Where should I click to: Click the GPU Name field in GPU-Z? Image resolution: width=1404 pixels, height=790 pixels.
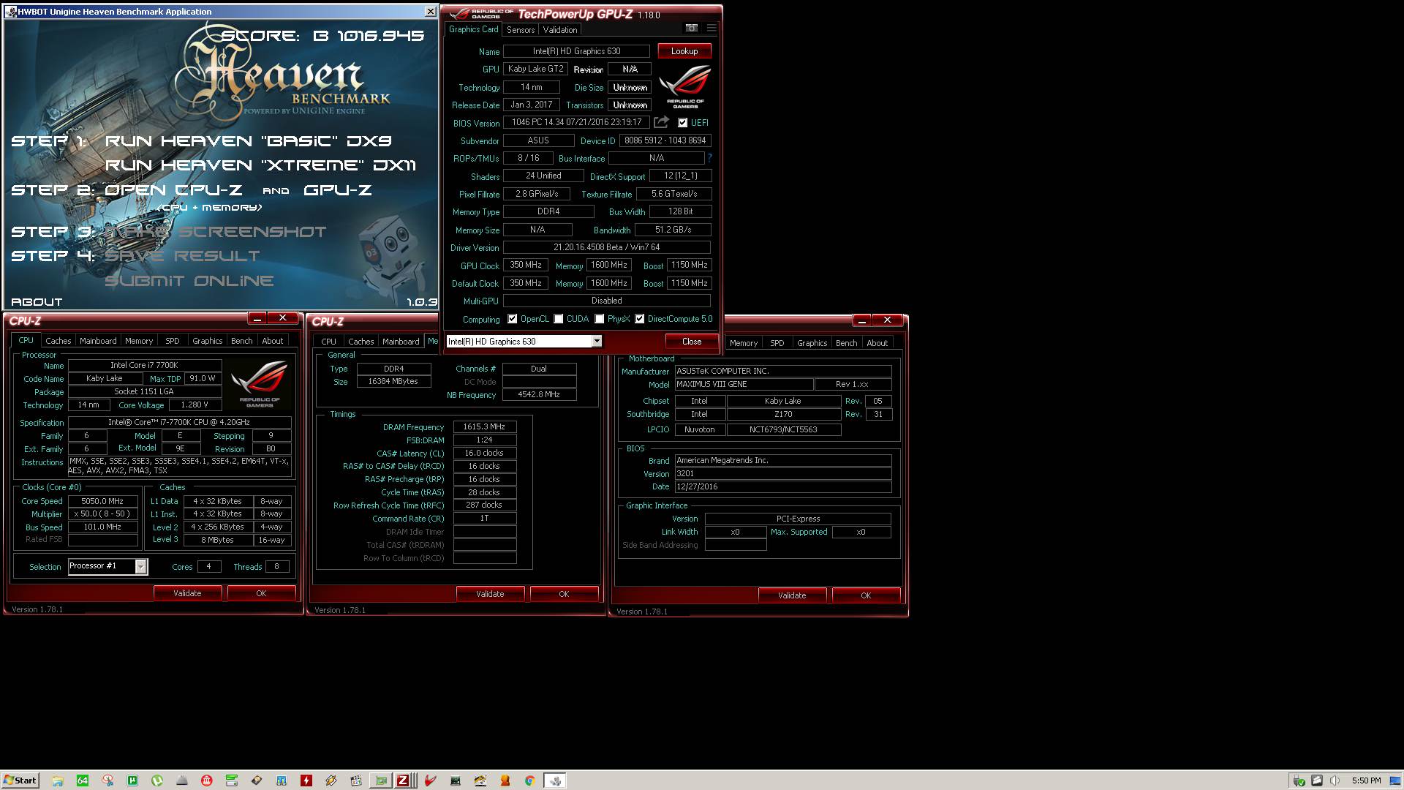click(x=576, y=51)
